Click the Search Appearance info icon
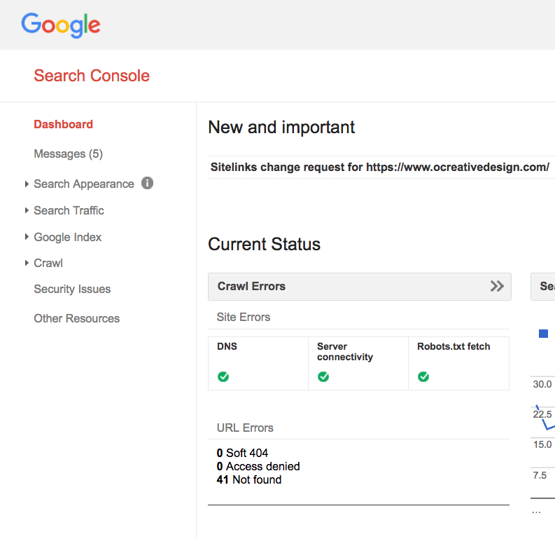 pyautogui.click(x=147, y=183)
